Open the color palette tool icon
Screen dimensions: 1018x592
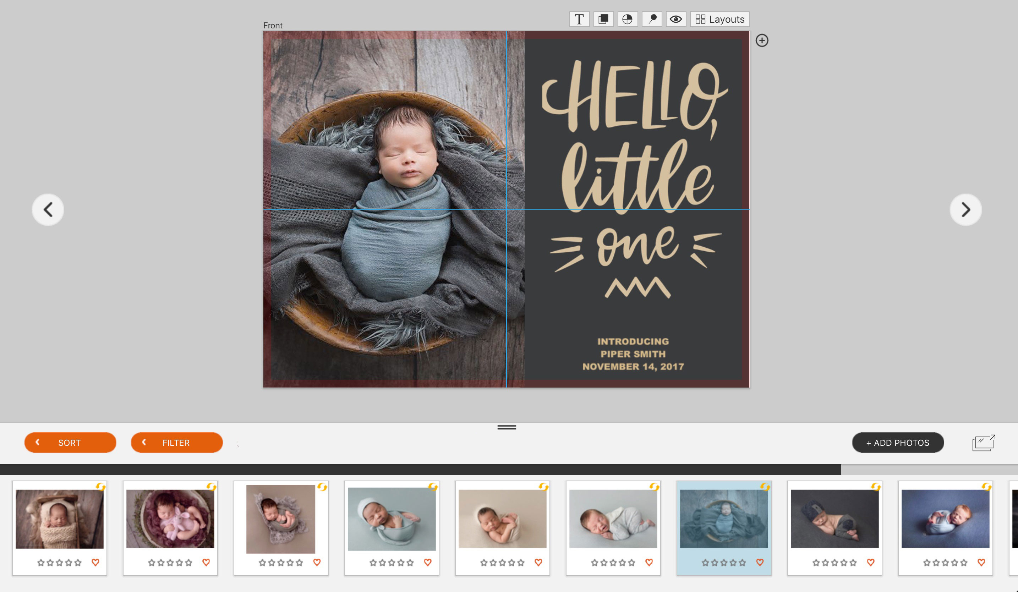pyautogui.click(x=627, y=19)
